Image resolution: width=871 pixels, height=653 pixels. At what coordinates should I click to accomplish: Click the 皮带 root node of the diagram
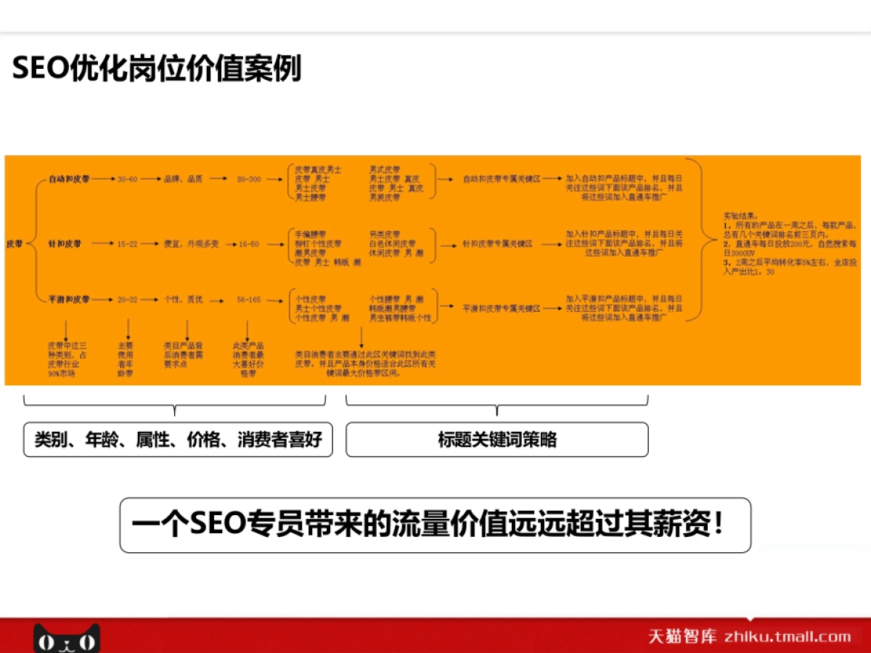13,245
